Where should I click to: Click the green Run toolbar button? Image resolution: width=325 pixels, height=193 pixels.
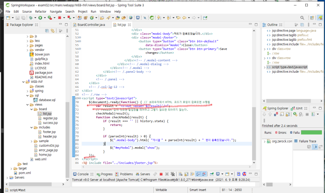tap(40, 18)
